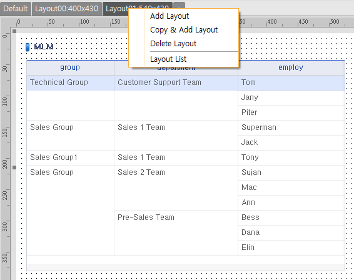Select the Pre-Sales Team cell
The width and height of the screenshot is (354, 280).
pyautogui.click(x=176, y=233)
